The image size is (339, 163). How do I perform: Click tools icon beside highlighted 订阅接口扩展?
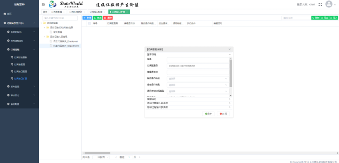pyautogui.click(x=12, y=79)
